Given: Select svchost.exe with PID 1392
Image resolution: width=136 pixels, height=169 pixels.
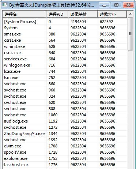Looking at the screenshot, I should [65, 140].
